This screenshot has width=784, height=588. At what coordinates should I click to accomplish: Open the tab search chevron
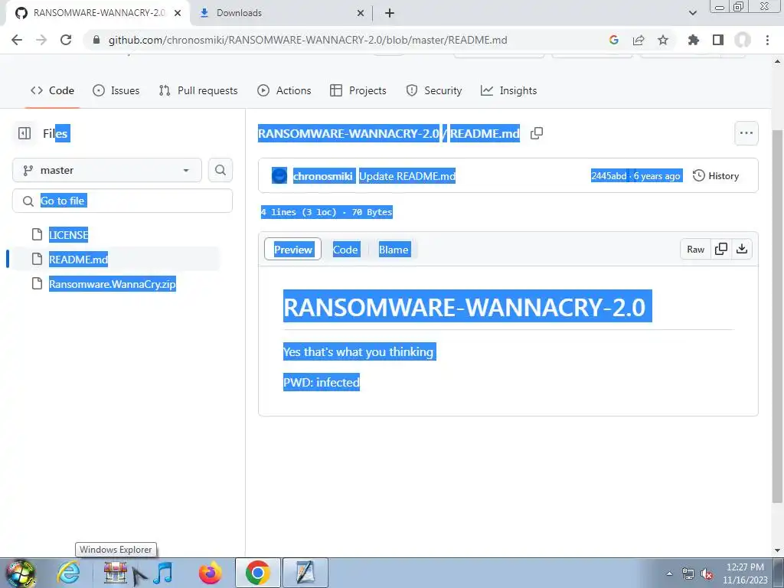(692, 13)
